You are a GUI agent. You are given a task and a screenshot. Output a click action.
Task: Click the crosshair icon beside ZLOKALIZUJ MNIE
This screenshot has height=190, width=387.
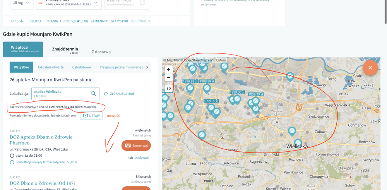[106, 94]
